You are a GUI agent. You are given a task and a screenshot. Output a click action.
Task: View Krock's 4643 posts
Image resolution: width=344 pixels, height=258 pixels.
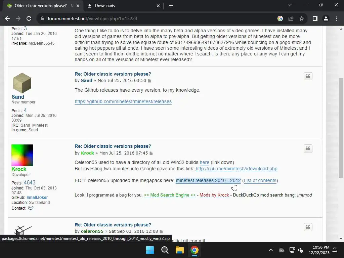[x=30, y=182]
